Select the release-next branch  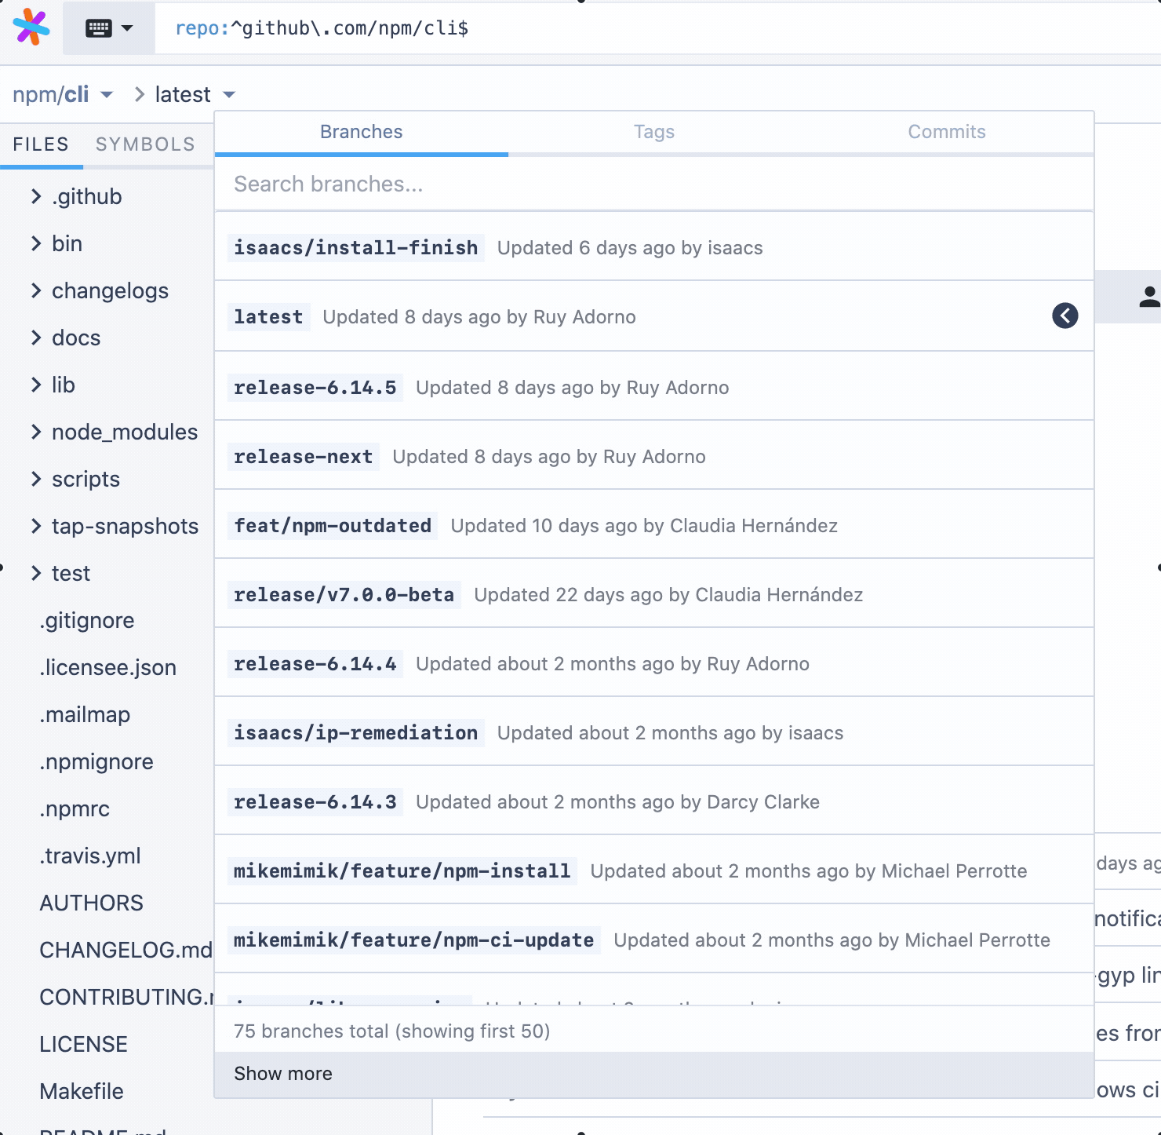654,456
